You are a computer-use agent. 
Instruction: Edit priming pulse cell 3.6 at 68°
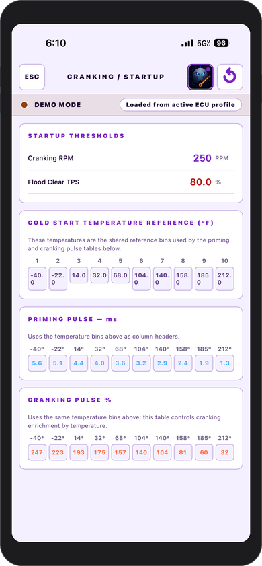(121, 363)
